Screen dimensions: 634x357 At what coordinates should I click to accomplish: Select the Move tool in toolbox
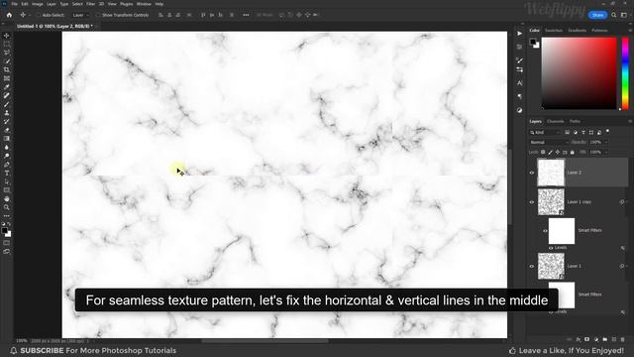(x=7, y=36)
